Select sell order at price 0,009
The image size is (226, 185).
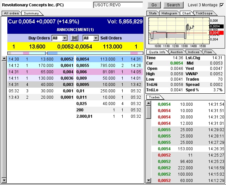[109, 78]
